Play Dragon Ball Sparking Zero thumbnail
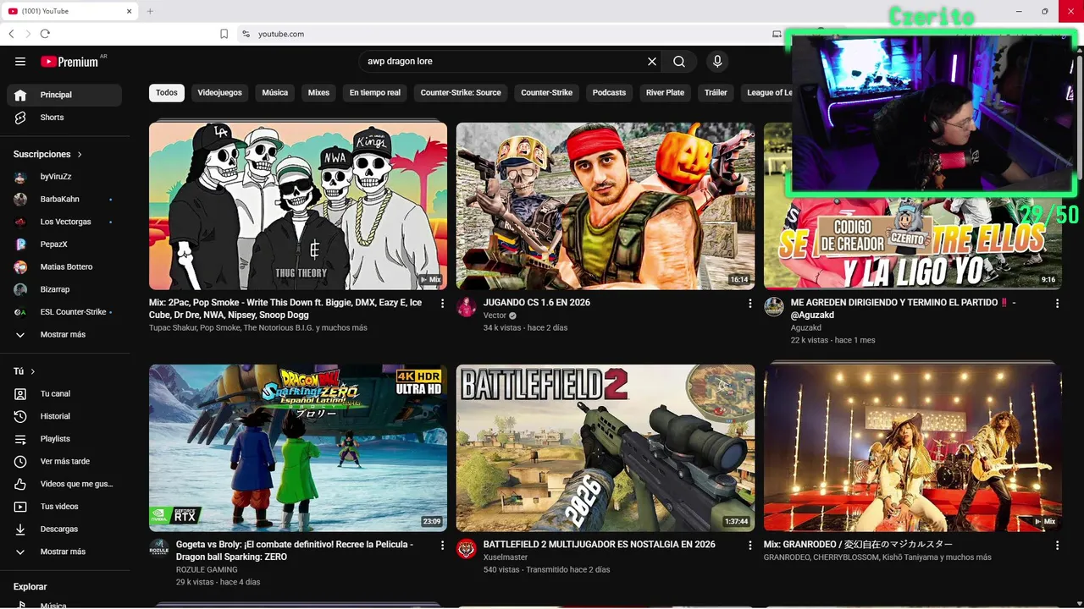This screenshot has height=609, width=1084. pyautogui.click(x=298, y=448)
